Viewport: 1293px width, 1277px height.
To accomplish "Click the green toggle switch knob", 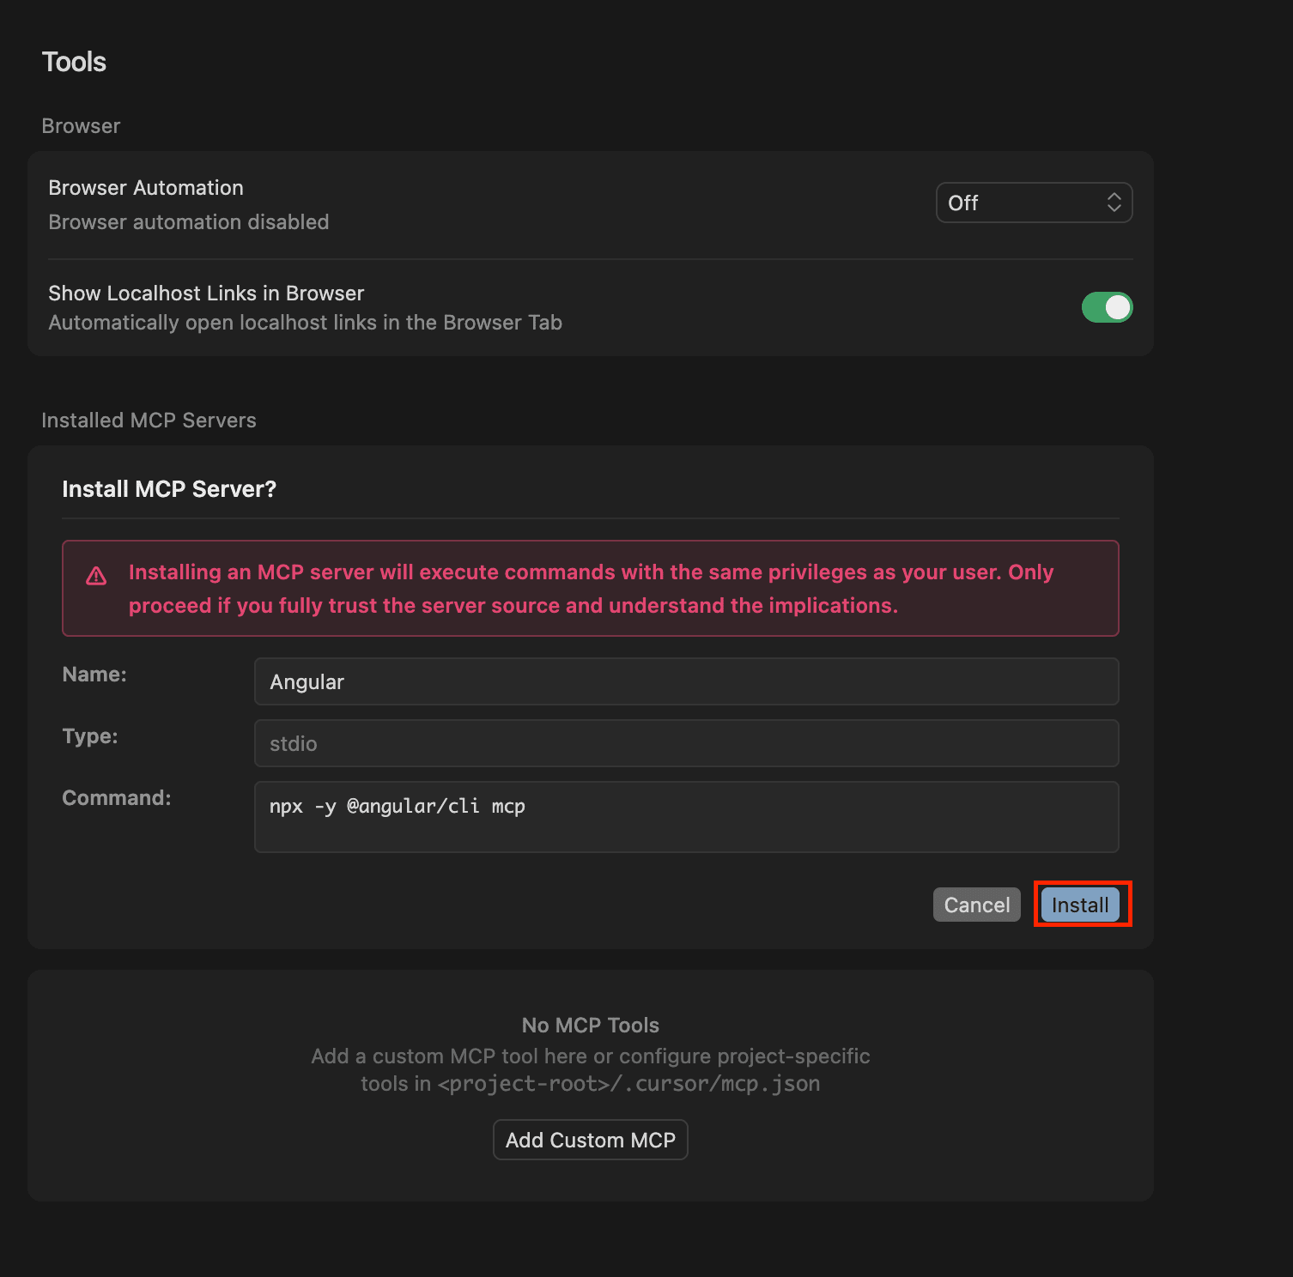I will tap(1119, 307).
